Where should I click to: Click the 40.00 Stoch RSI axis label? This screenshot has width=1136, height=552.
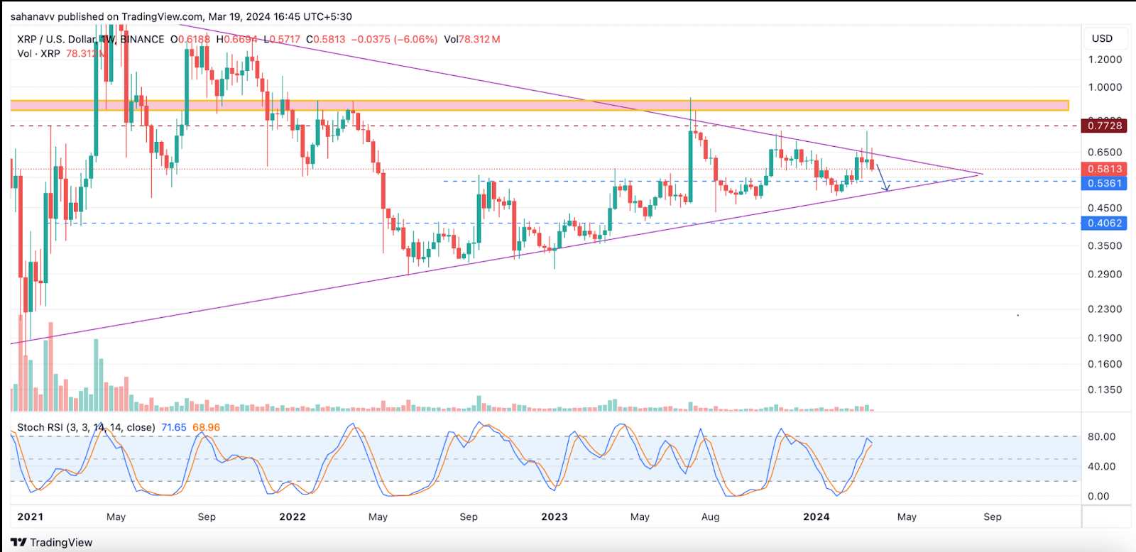pyautogui.click(x=1101, y=466)
